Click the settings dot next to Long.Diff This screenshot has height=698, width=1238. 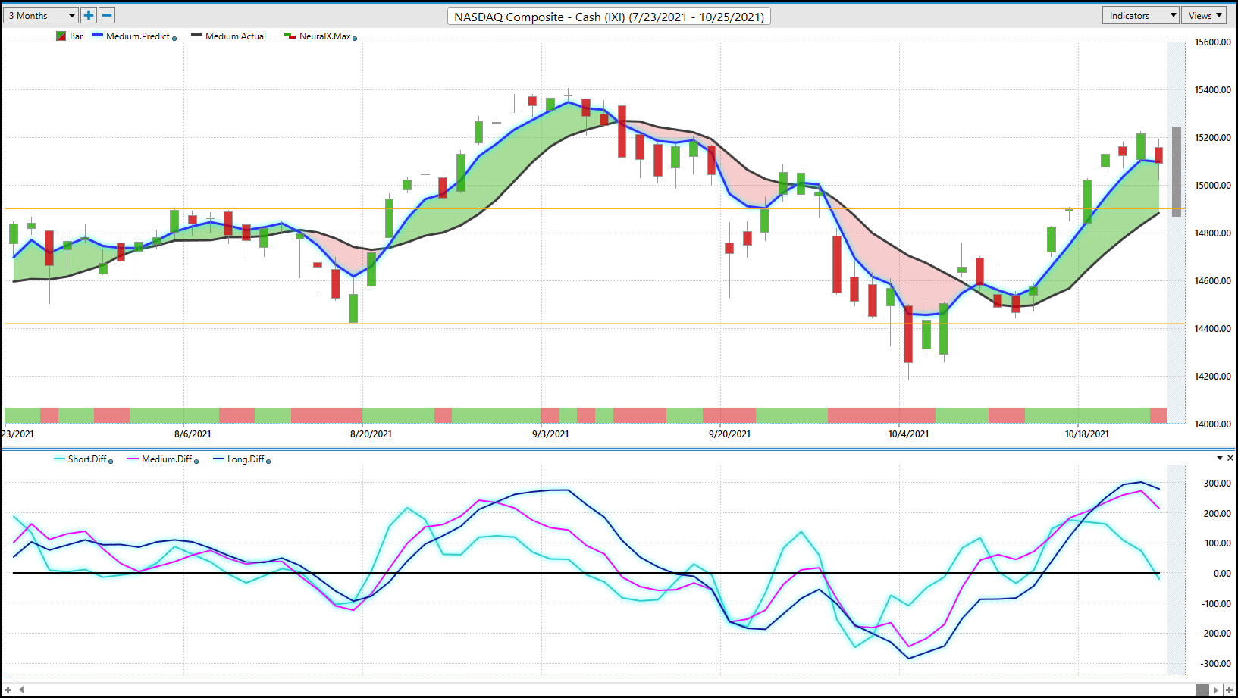[268, 462]
